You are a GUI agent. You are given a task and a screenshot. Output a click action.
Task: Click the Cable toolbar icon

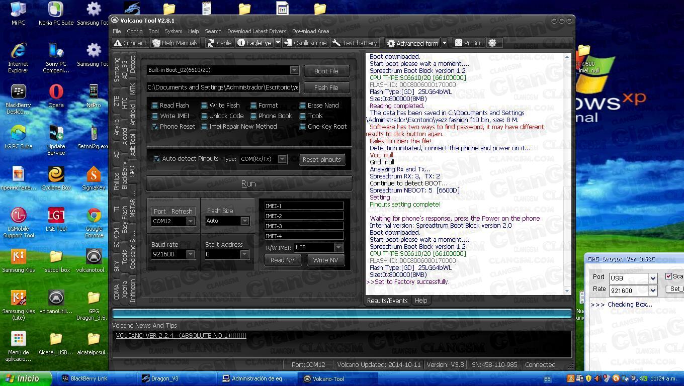pos(219,43)
